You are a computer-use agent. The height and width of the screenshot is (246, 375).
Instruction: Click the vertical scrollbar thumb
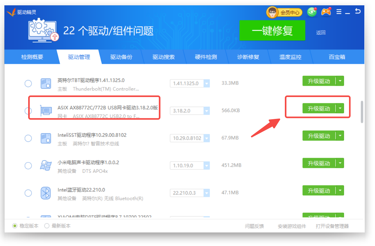point(362,112)
